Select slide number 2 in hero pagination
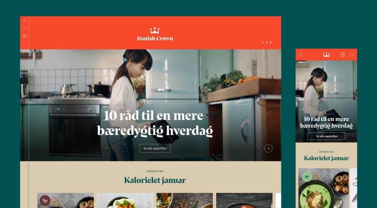 click(x=267, y=43)
